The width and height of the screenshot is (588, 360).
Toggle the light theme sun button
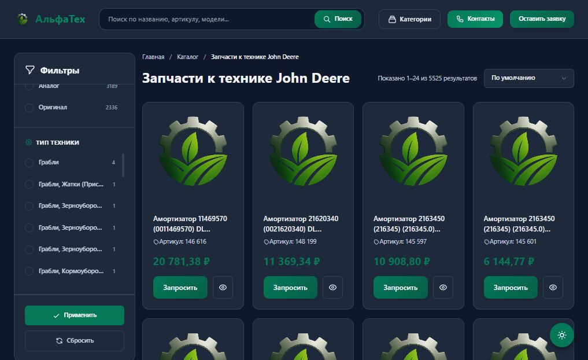pyautogui.click(x=561, y=335)
